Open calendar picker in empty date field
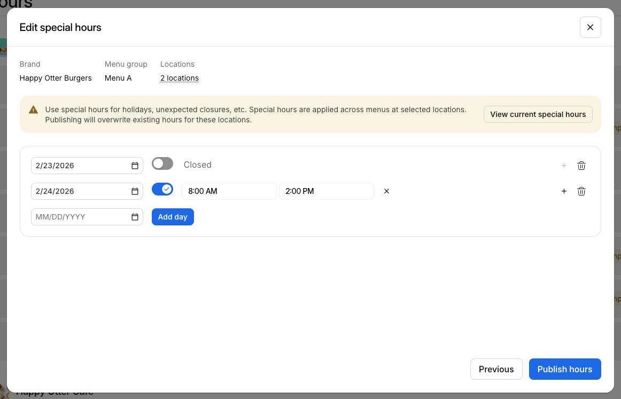621x399 pixels. click(135, 217)
